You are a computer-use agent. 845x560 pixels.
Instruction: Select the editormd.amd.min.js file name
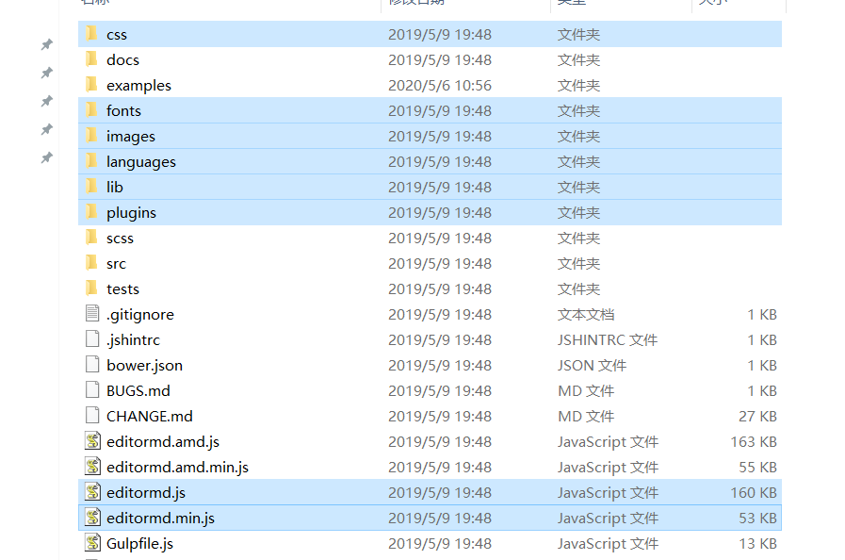coord(178,468)
